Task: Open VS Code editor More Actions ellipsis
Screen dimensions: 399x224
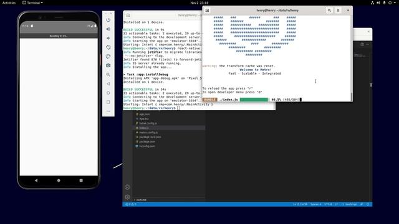Action: pos(368,44)
